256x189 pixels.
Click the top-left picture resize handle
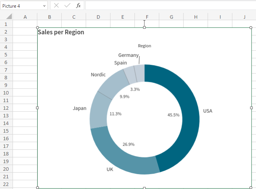click(x=37, y=27)
